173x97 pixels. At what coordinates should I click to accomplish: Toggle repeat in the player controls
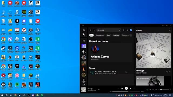[134, 88]
